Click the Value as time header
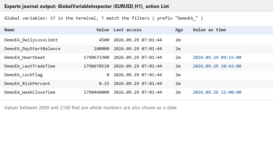This screenshot has width=273, height=143. click(x=209, y=30)
